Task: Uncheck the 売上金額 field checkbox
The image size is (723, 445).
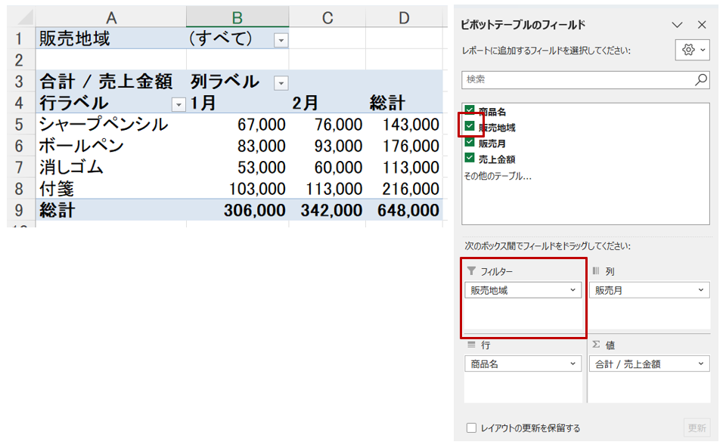Action: coord(470,158)
